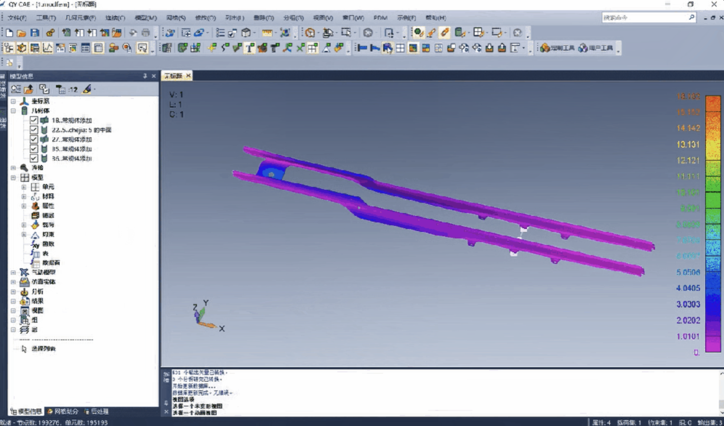Click the 3D box view orientation icon
This screenshot has height=426, width=724.
click(246, 33)
